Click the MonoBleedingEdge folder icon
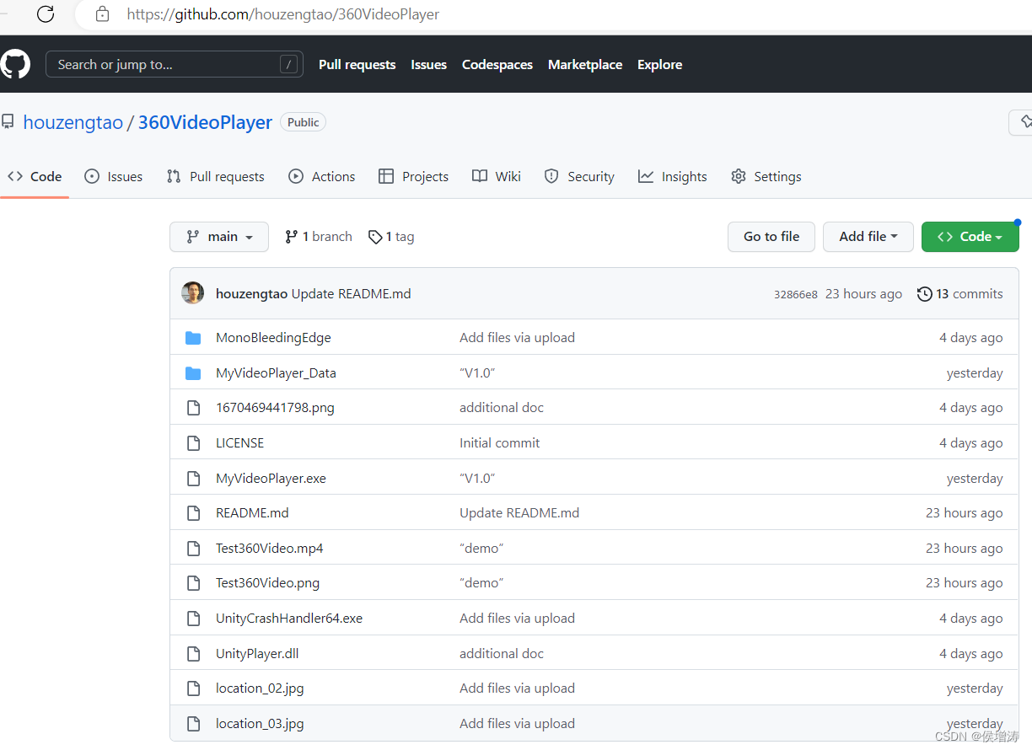 tap(193, 338)
